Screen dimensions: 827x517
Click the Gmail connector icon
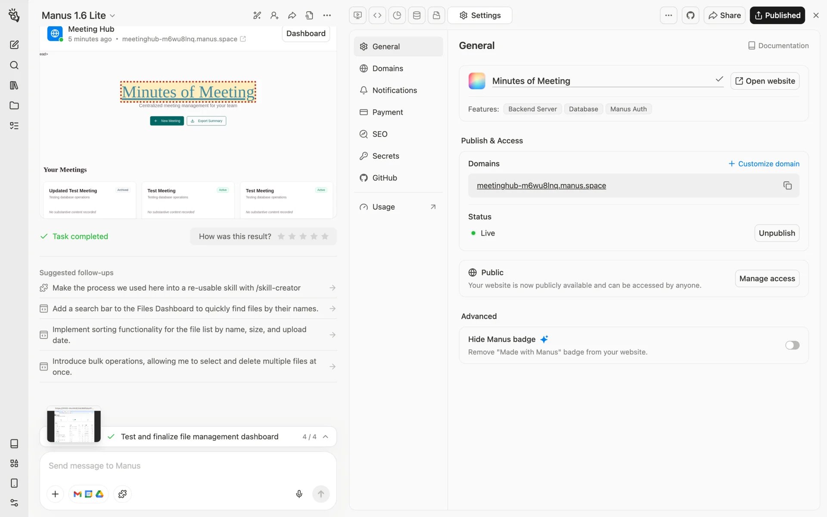(x=78, y=494)
